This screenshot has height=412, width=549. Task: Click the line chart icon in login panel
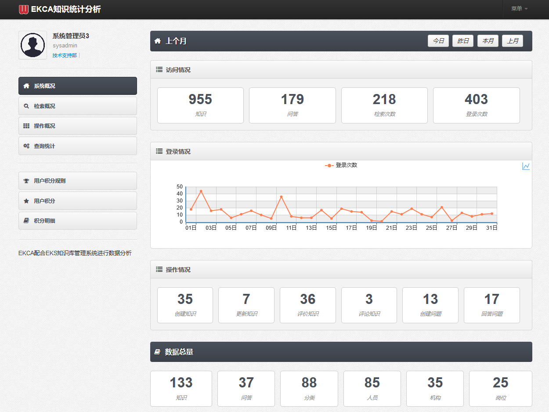pyautogui.click(x=526, y=166)
